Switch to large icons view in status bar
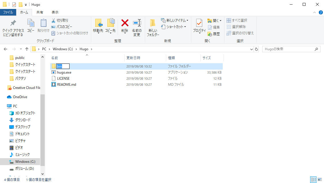324x183 pixels. tap(319, 180)
